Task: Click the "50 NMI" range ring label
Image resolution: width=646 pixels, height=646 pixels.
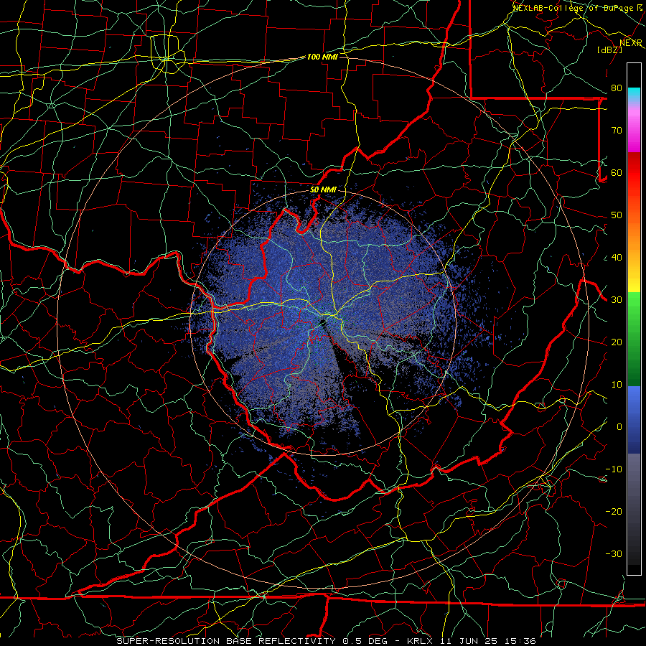Action: coord(323,190)
